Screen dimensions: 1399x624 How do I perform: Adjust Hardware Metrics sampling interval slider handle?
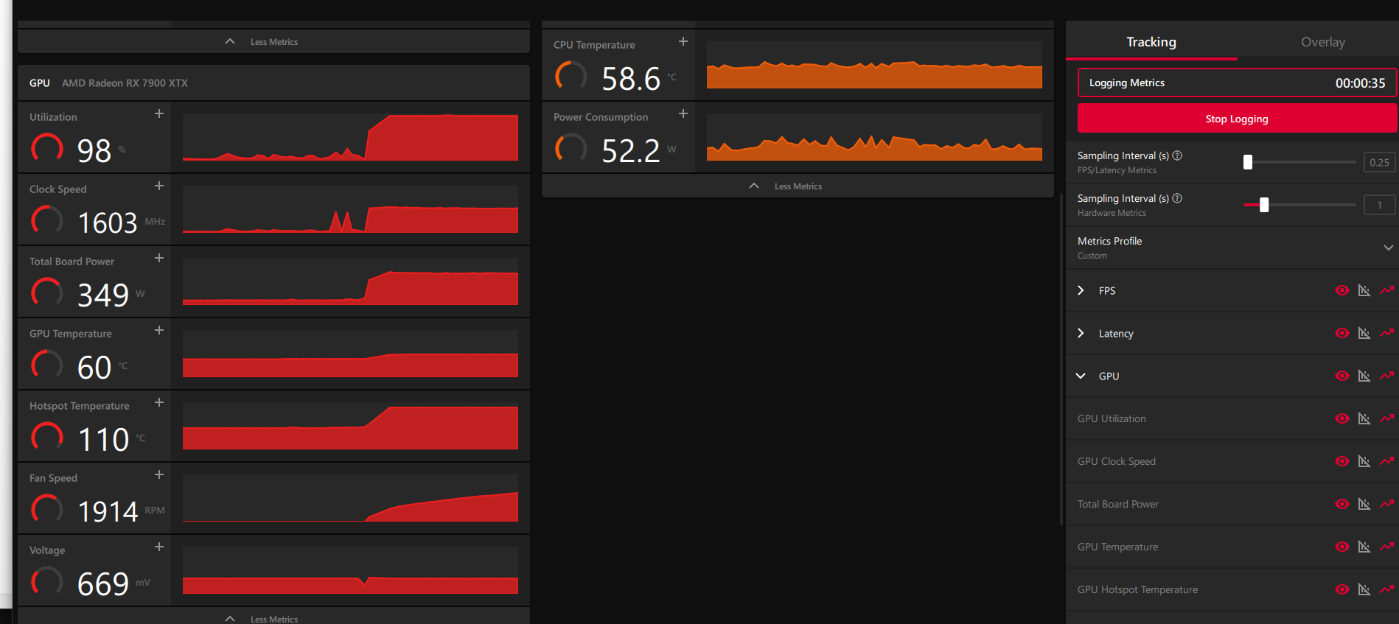tap(1264, 205)
